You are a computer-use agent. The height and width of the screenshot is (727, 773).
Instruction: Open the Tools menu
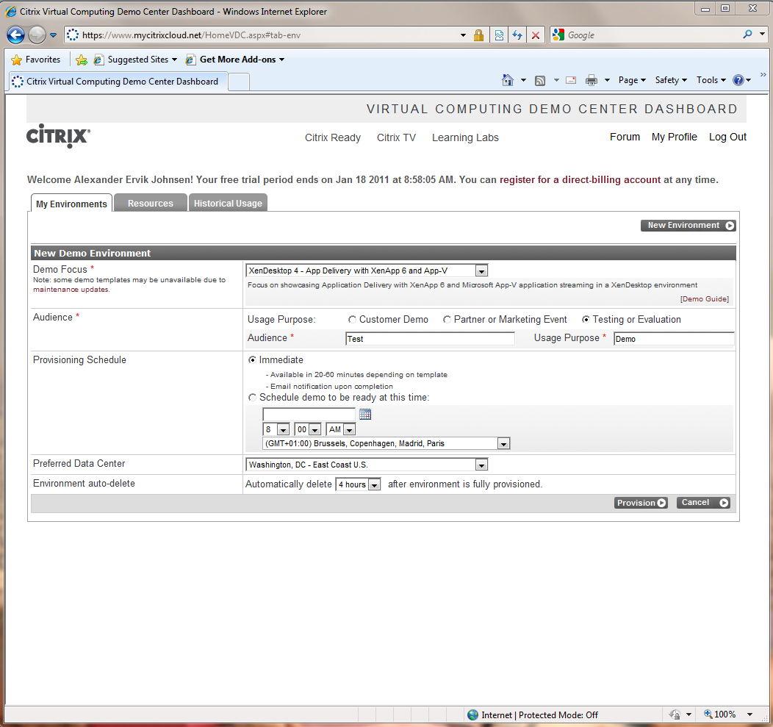coord(711,80)
